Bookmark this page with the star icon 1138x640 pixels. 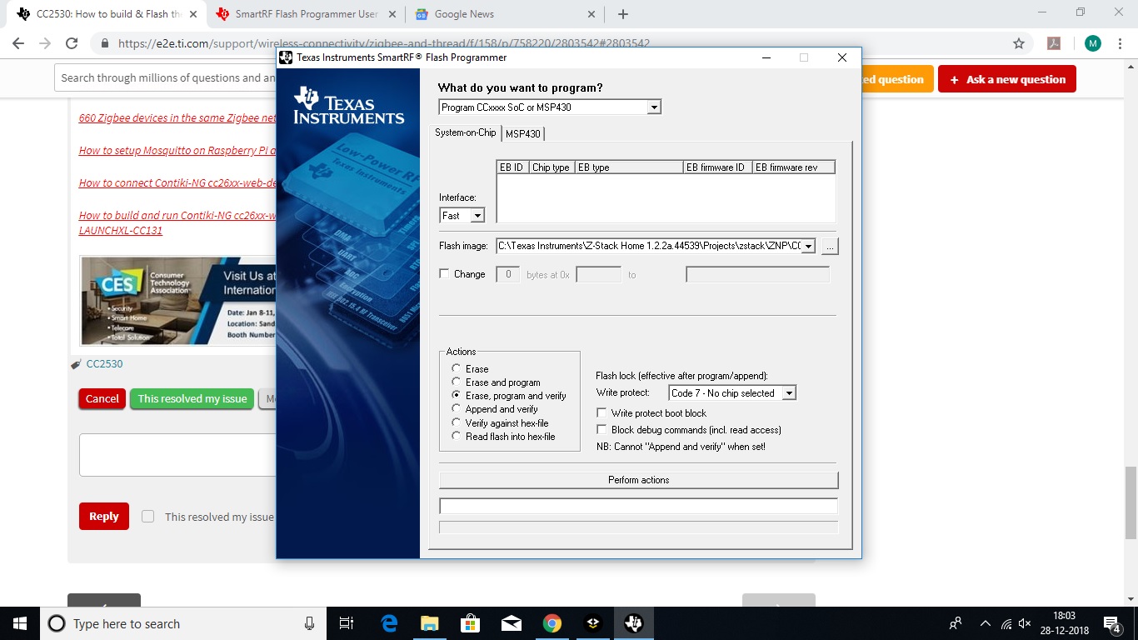(x=1018, y=43)
